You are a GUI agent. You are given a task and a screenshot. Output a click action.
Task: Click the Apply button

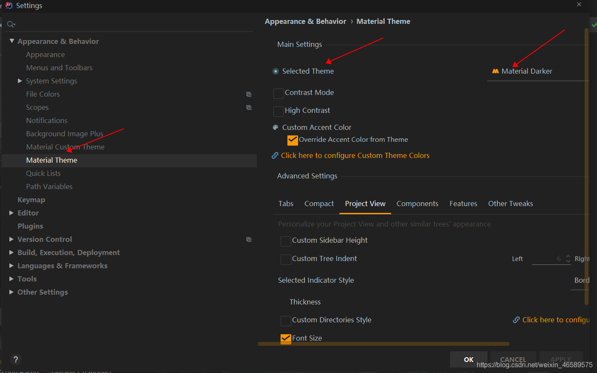tap(561, 359)
